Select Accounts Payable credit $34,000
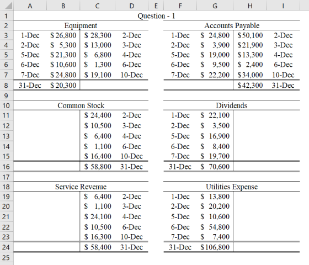 (250, 75)
